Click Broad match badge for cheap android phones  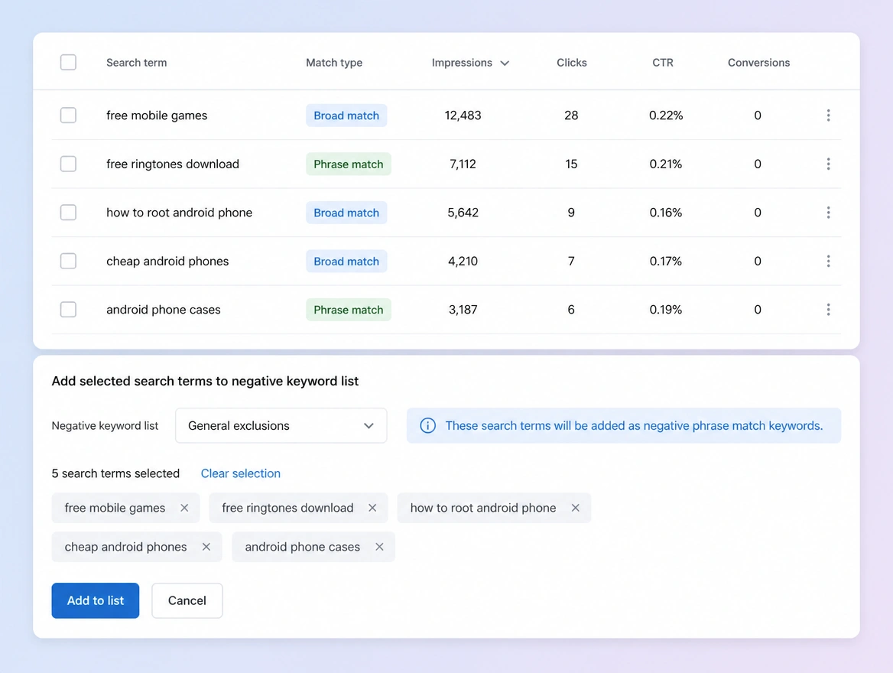coord(346,261)
